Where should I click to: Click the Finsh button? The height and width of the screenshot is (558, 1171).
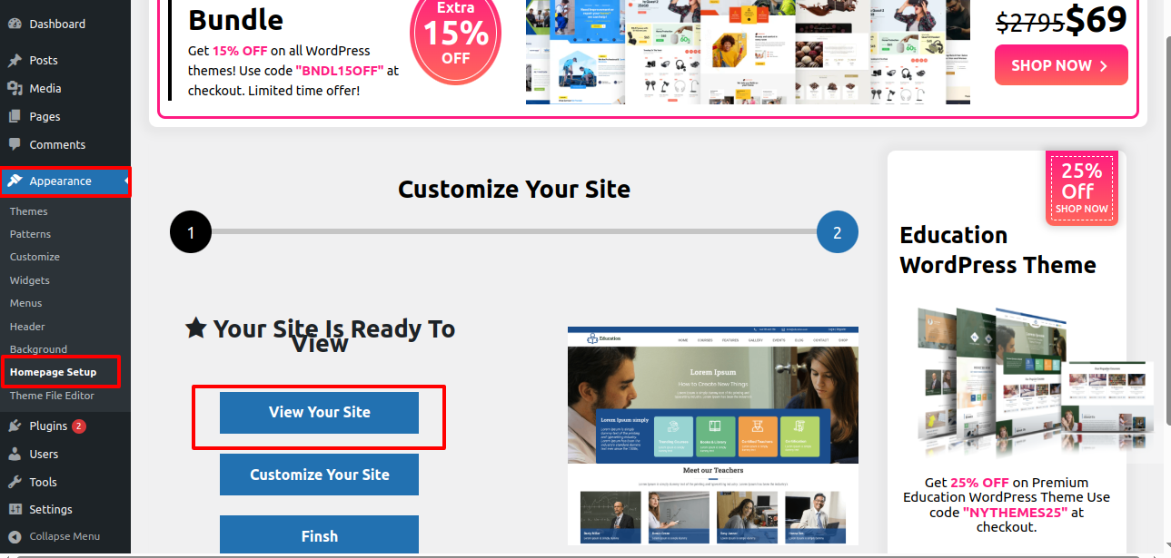(x=319, y=535)
